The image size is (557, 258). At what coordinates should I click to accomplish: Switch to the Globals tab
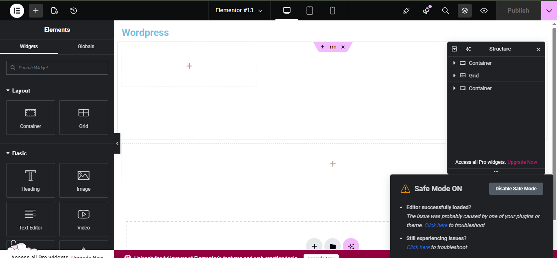click(x=86, y=46)
